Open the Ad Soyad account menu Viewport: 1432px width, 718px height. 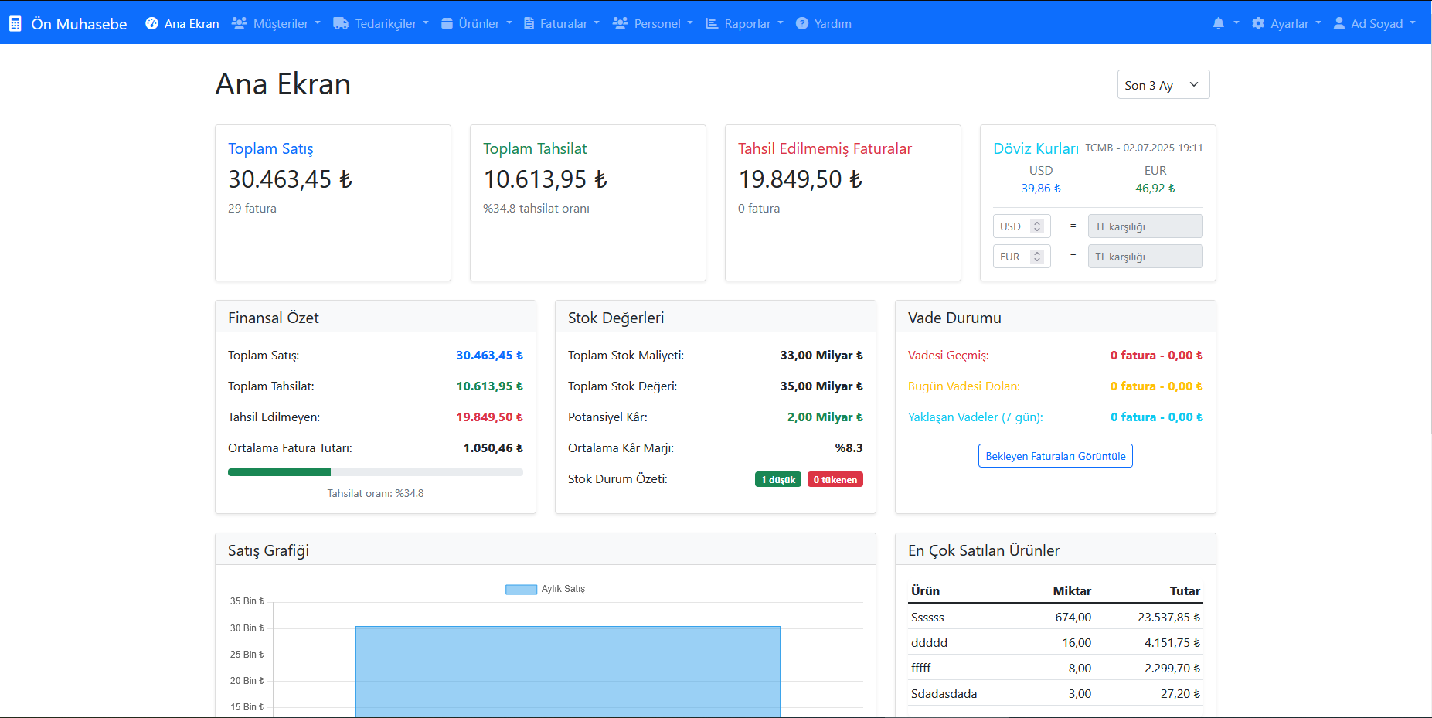coord(1375,23)
